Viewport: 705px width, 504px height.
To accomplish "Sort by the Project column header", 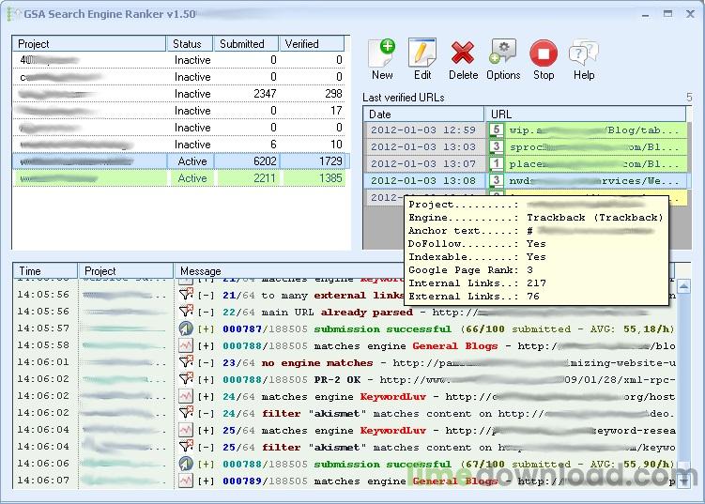I will point(89,43).
